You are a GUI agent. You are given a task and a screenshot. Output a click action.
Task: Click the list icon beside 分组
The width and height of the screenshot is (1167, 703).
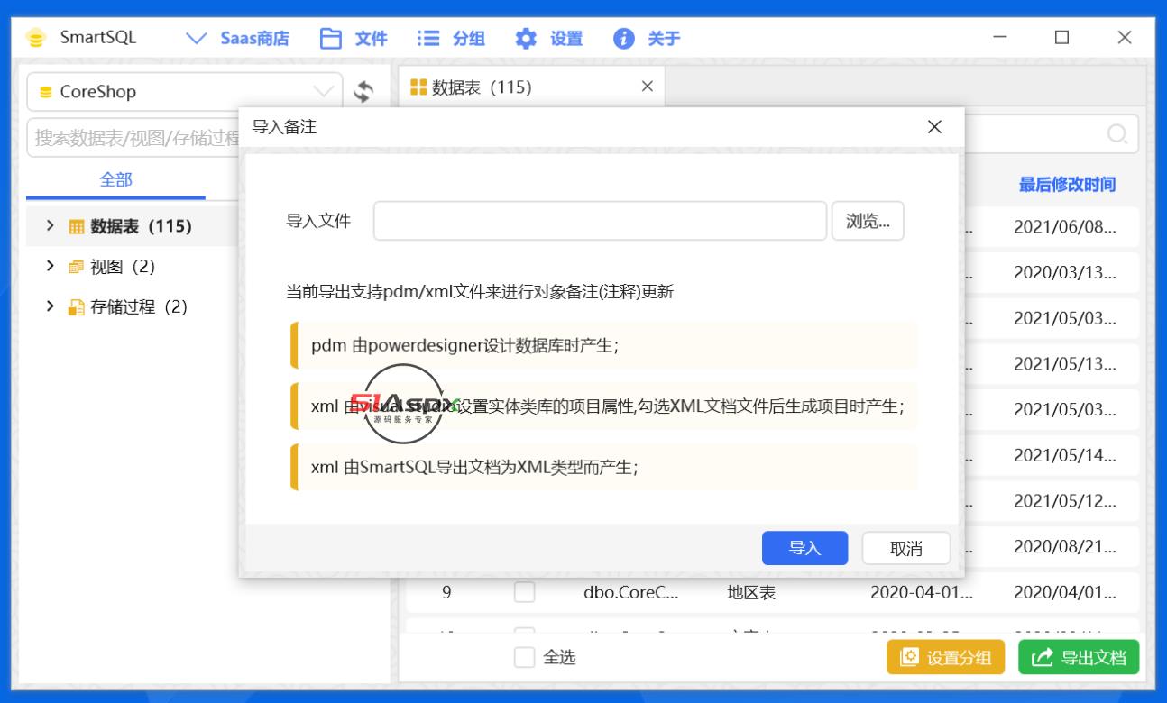pos(428,39)
